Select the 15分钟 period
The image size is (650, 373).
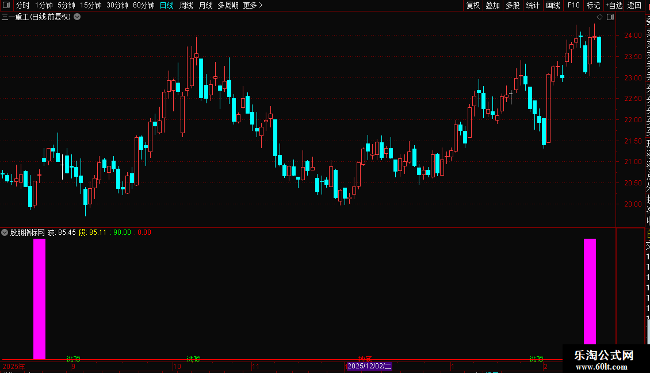point(90,5)
